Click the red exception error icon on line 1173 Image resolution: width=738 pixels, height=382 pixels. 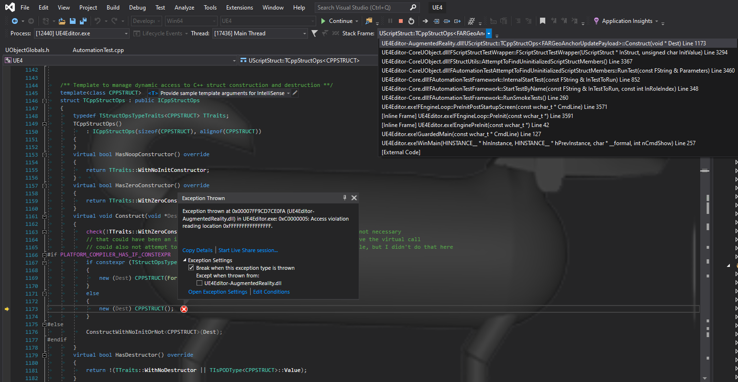tap(184, 309)
